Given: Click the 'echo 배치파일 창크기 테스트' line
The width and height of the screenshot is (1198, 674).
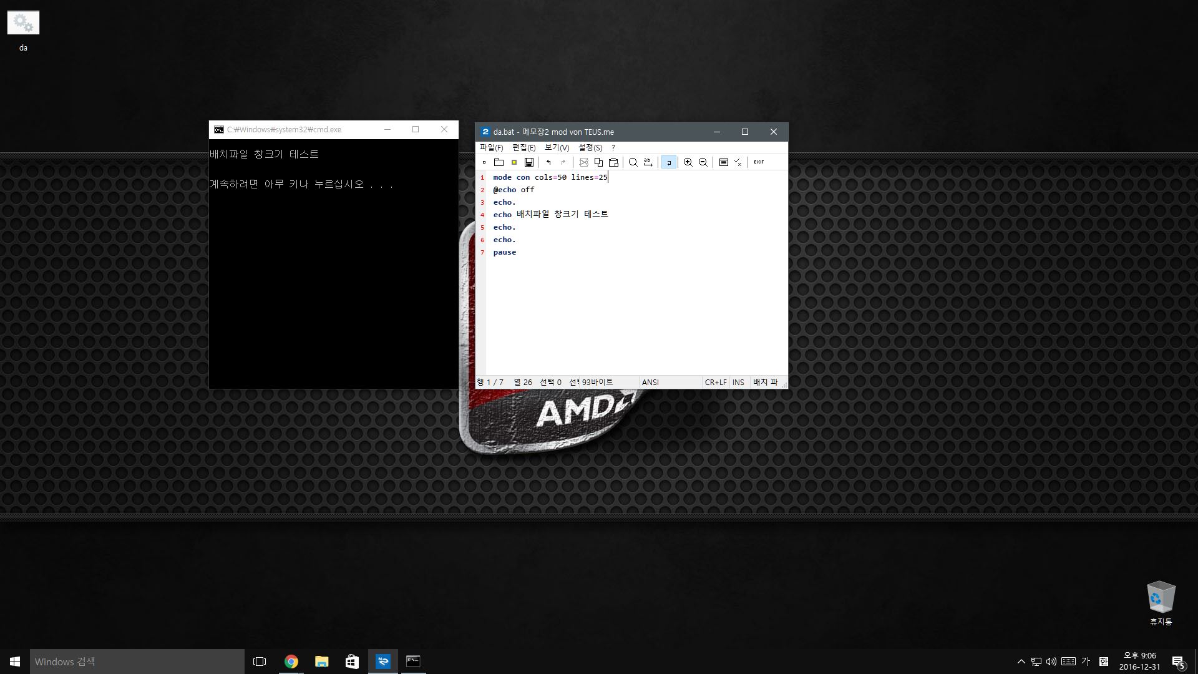Looking at the screenshot, I should click(x=550, y=215).
